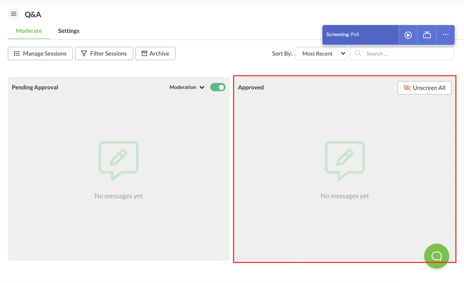Toggle the Moderation switch off
Image resolution: width=464 pixels, height=283 pixels.
[x=218, y=87]
